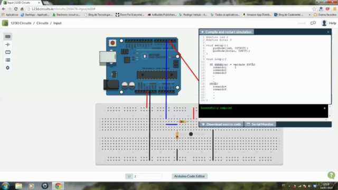The image size is (338, 190).
Task: Open File Explorer from taskbar
Action: 18,186
